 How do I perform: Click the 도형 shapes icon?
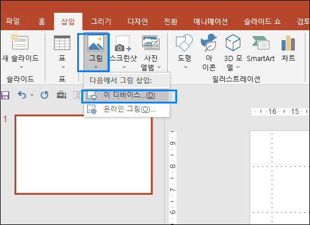point(184,43)
